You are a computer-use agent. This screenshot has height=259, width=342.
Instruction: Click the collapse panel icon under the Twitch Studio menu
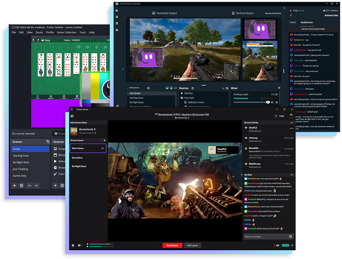click(x=73, y=116)
